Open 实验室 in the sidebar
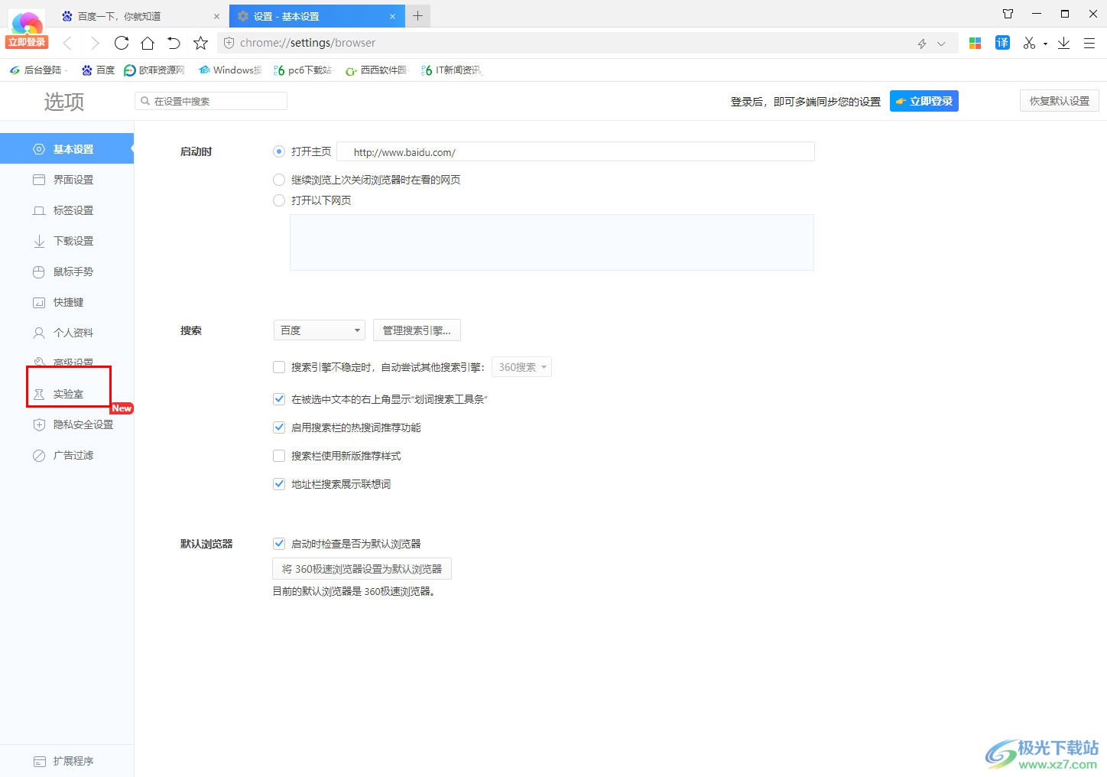 [x=67, y=394]
